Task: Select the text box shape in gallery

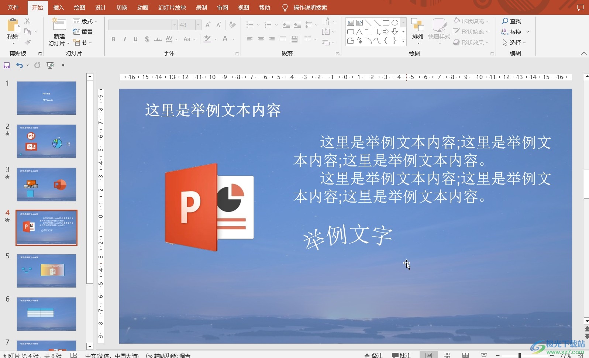Action: (x=351, y=23)
